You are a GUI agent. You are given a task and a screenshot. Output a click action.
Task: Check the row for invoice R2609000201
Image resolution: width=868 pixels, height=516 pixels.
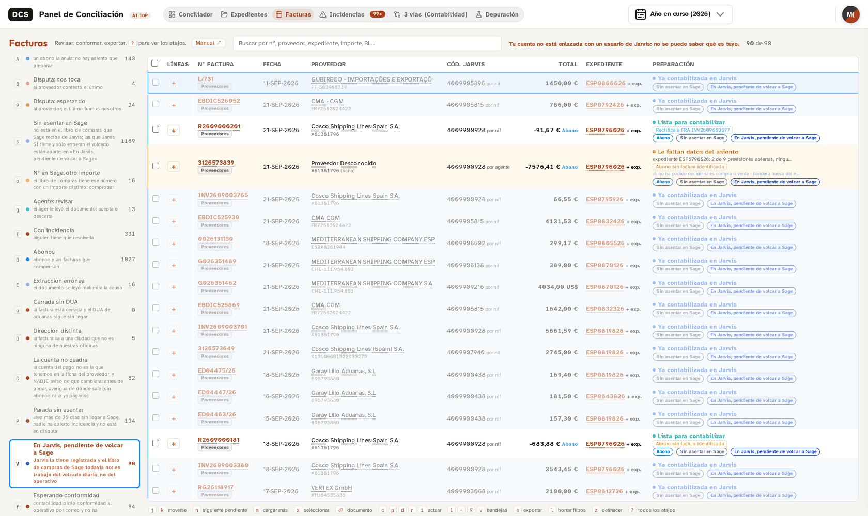click(x=156, y=130)
